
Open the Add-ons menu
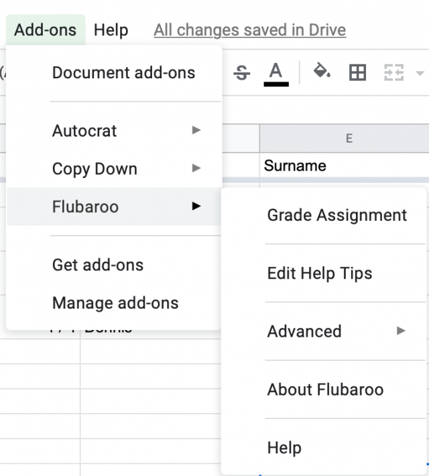tap(46, 29)
